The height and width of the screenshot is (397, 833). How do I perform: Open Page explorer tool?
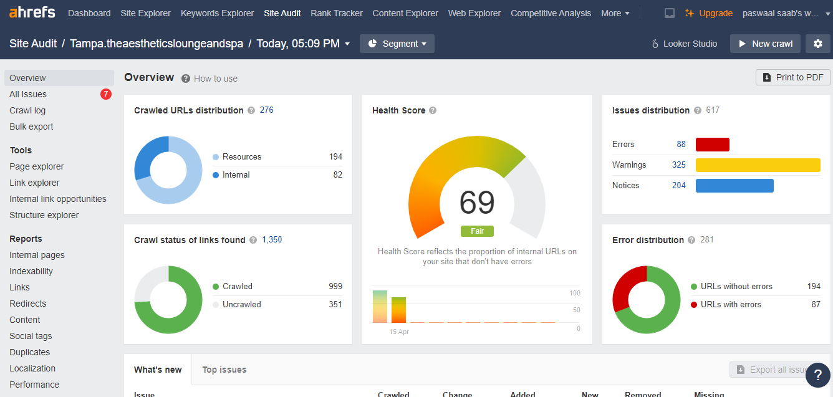(x=37, y=166)
